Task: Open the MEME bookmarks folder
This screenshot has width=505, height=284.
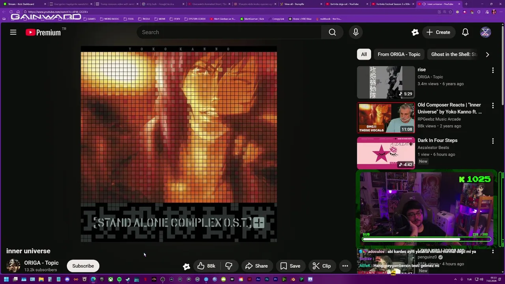Action: coord(160,19)
